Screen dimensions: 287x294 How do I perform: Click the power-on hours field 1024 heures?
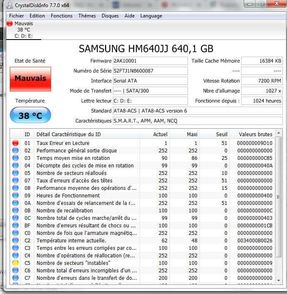click(262, 101)
